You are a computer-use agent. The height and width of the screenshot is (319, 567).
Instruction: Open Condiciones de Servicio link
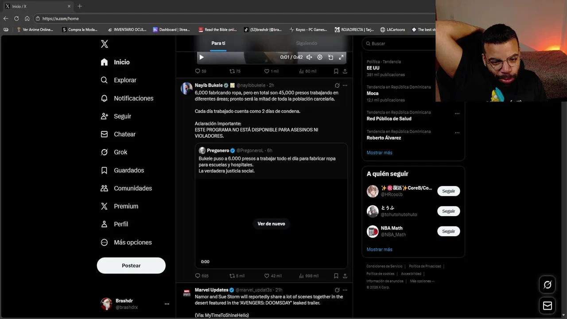click(384, 266)
